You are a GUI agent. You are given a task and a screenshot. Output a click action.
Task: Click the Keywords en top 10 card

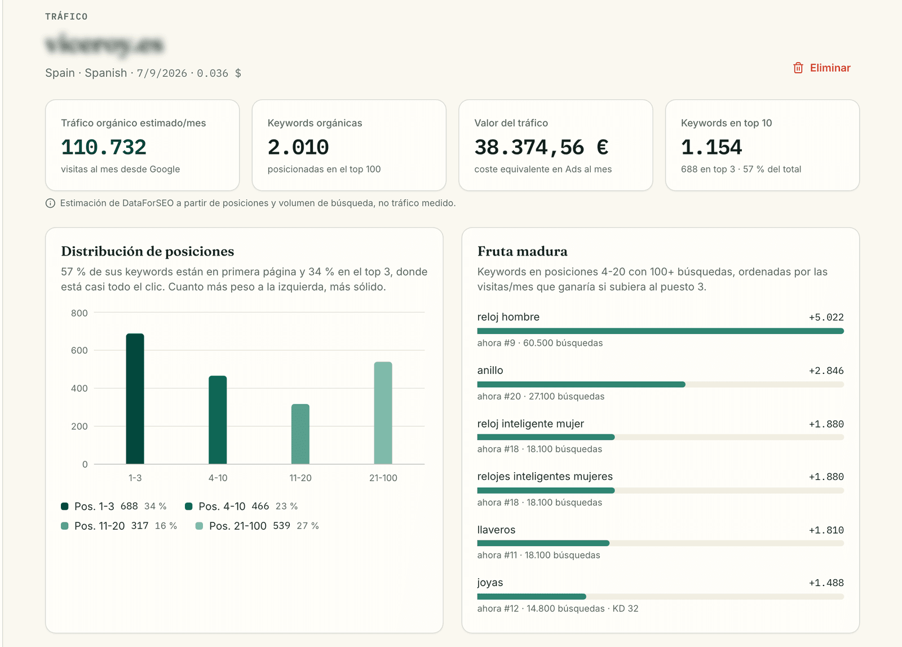(762, 146)
